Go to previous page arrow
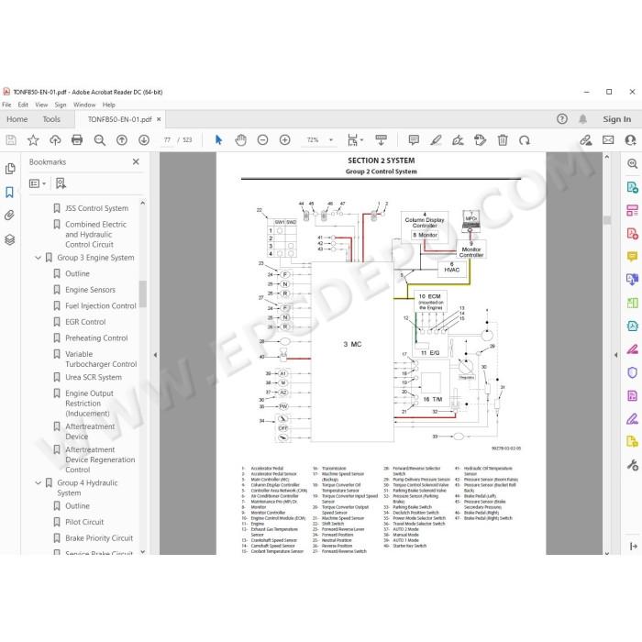642x642 pixels. pos(122,140)
